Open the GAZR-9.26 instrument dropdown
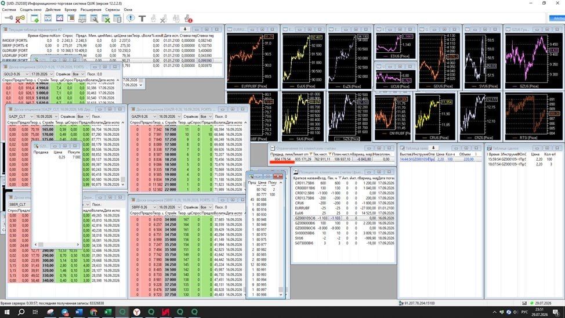This screenshot has width=565, height=318. (144, 117)
